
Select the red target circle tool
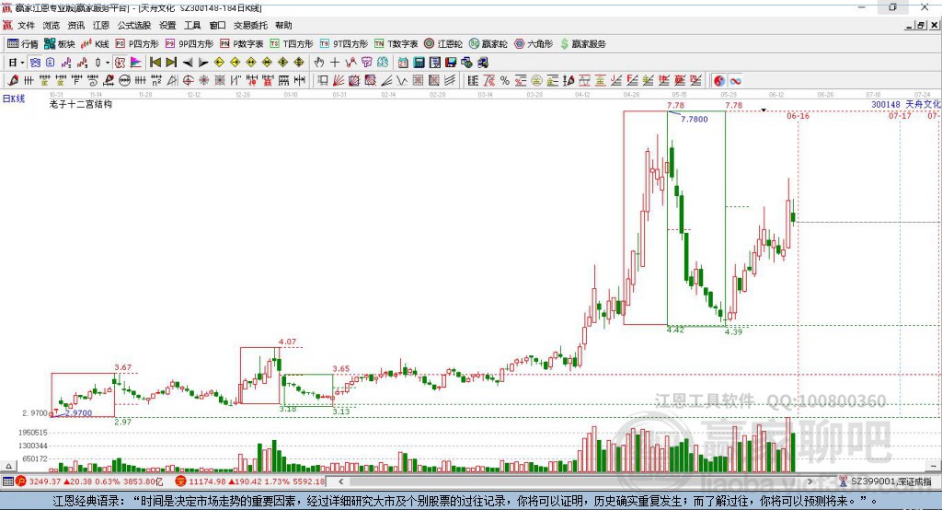pos(188,81)
